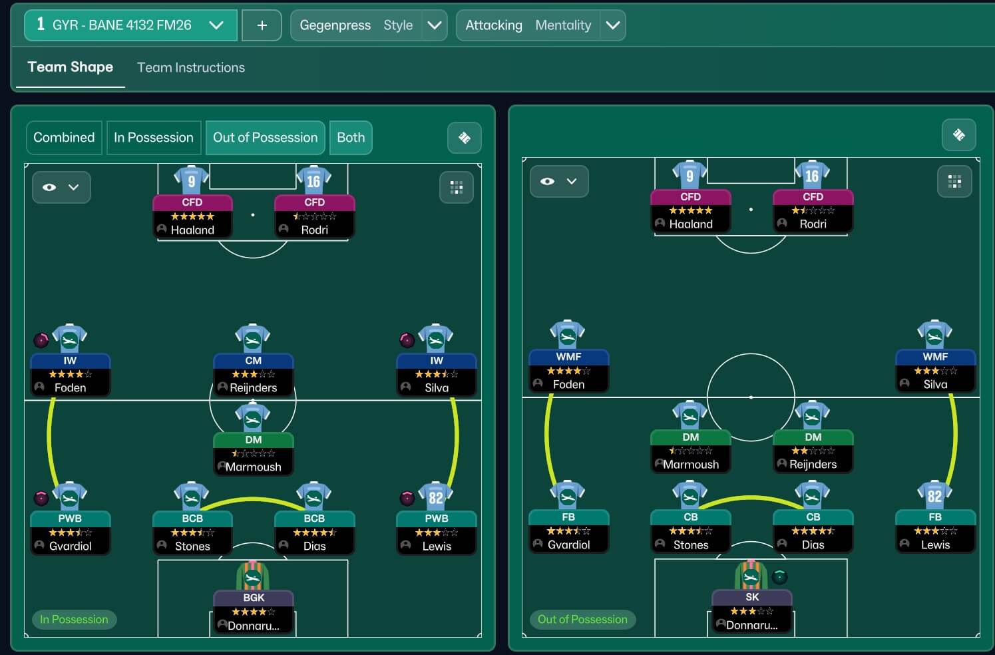Click Foden's instruction badge icon in possession
The image size is (995, 655).
click(x=41, y=340)
